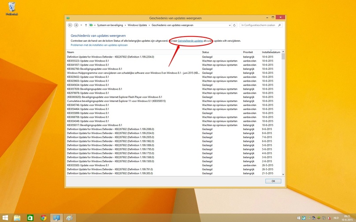
Task: Select 'KB3035583: Update voor Windows 8.1' row
Action: pyautogui.click(x=174, y=165)
